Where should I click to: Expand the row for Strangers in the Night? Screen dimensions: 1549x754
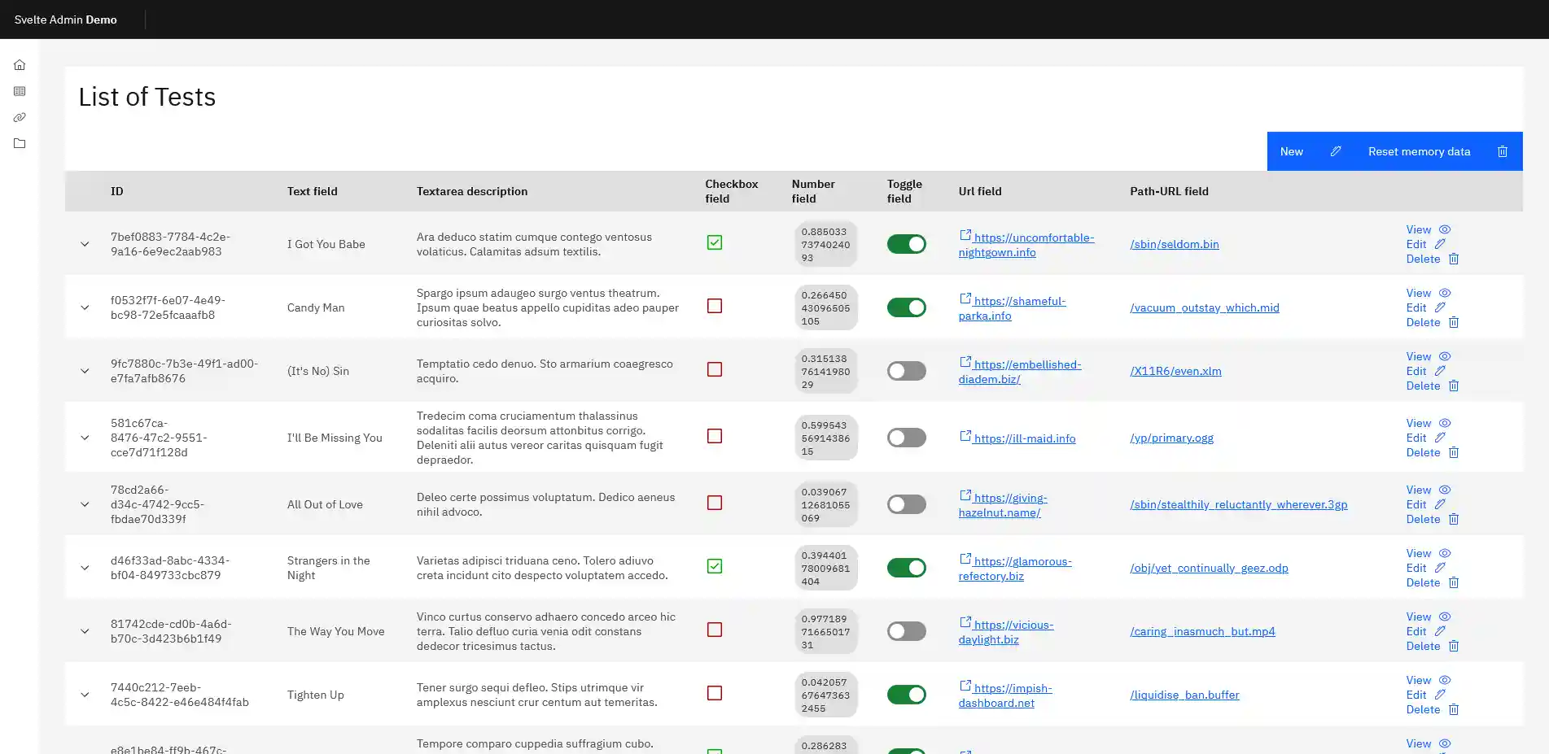click(x=85, y=567)
